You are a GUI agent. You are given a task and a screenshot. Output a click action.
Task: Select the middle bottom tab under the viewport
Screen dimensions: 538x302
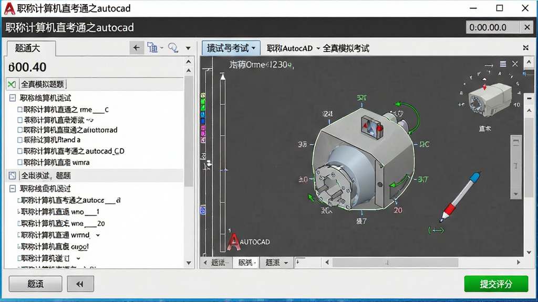coord(246,263)
